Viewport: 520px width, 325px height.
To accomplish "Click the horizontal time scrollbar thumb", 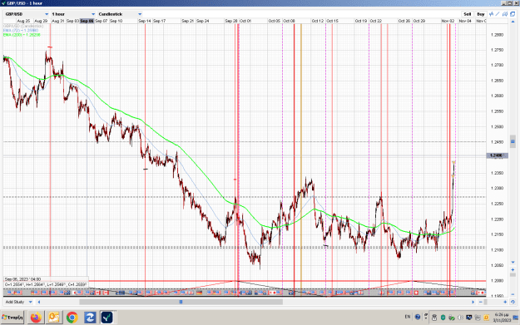I will (x=181, y=302).
